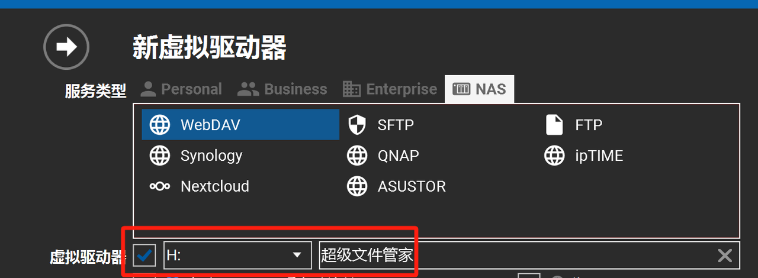
Task: Click the 超级文件管家 drive name field
Action: click(529, 256)
